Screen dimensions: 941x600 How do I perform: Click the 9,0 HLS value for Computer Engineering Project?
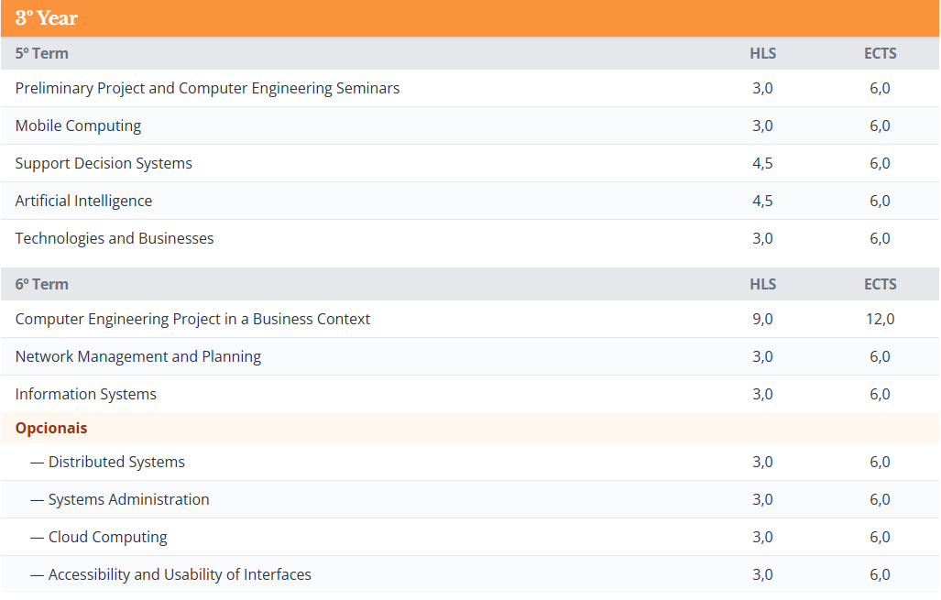tap(762, 319)
